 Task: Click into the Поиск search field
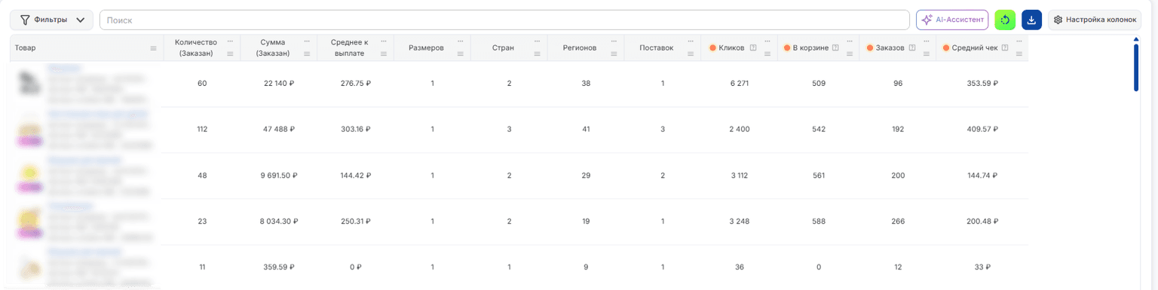(x=504, y=20)
